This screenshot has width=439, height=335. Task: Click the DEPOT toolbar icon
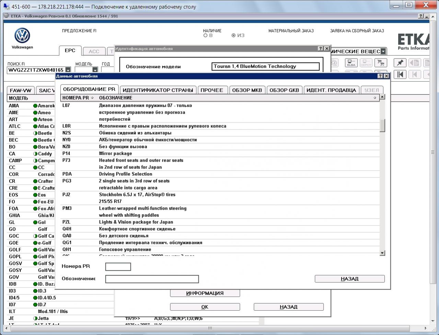click(x=366, y=63)
